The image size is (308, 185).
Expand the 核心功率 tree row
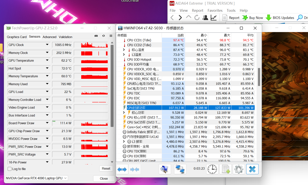[x=124, y=113]
